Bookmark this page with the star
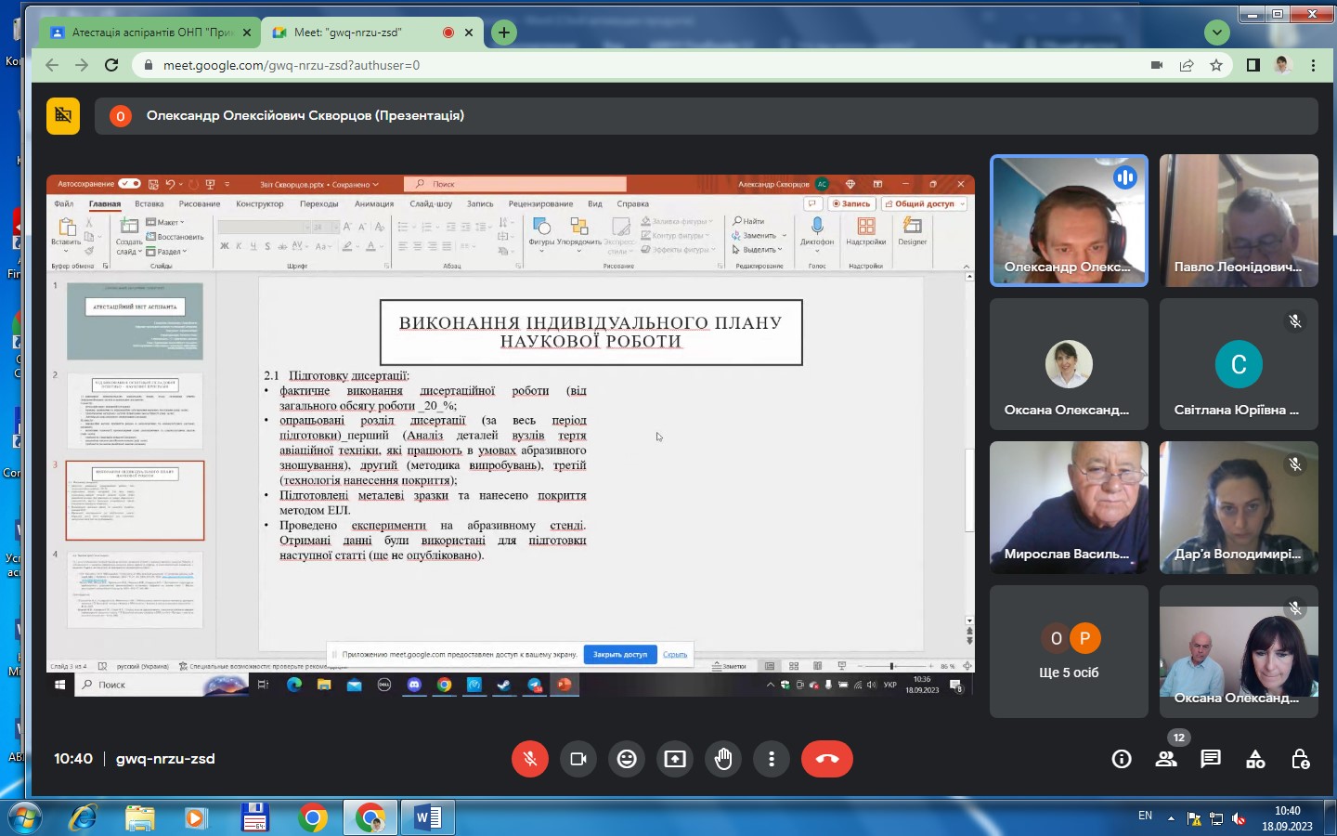 pos(1216,65)
